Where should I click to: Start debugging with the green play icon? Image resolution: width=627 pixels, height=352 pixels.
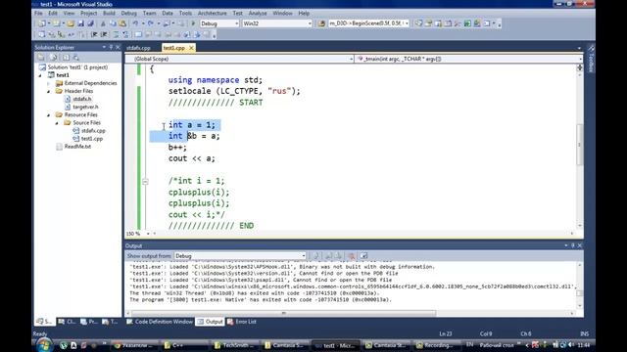tap(193, 23)
